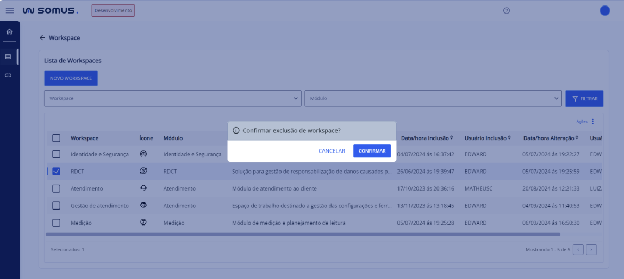
Task: Expand the Workspace filter dropdown
Action: pyautogui.click(x=173, y=98)
